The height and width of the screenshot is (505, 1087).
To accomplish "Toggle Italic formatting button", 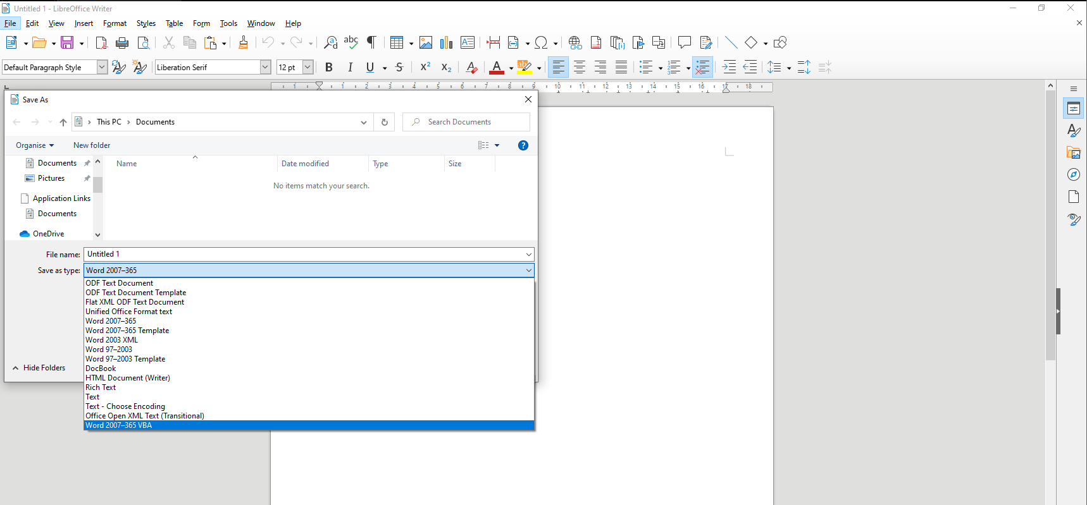I will click(350, 67).
